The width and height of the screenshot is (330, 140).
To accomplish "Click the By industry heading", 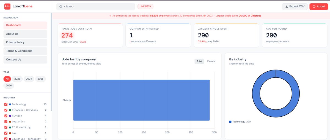I will [x=238, y=59].
